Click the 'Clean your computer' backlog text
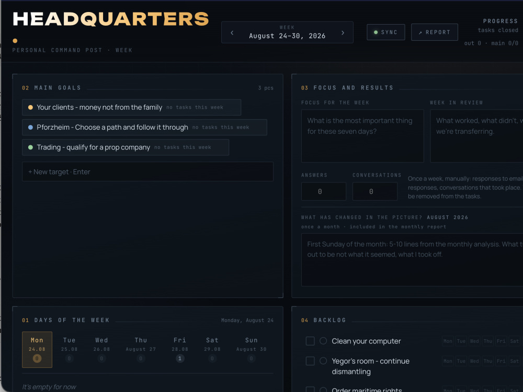Screen dimensions: 523x392 [366, 341]
